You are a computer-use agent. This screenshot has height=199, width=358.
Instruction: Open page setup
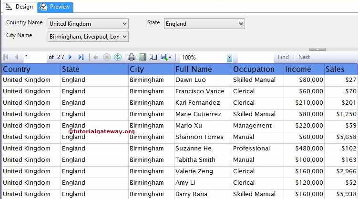click(153, 57)
